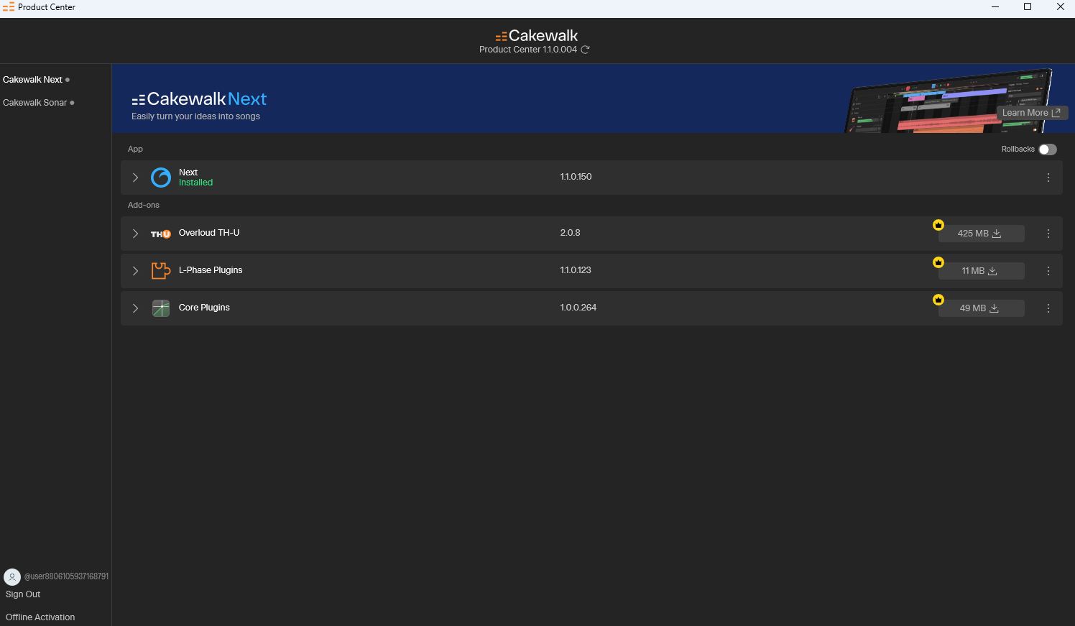Open the three-dot menu for L-Phase Plugins
1075x626 pixels.
pos(1048,271)
